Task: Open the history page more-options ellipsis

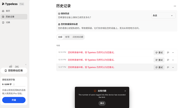Action: coord(175,6)
